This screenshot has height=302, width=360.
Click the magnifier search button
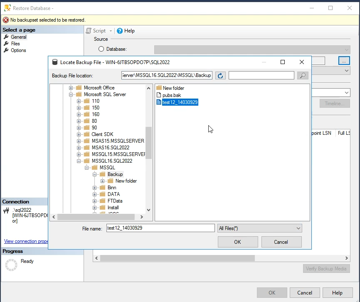click(303, 76)
